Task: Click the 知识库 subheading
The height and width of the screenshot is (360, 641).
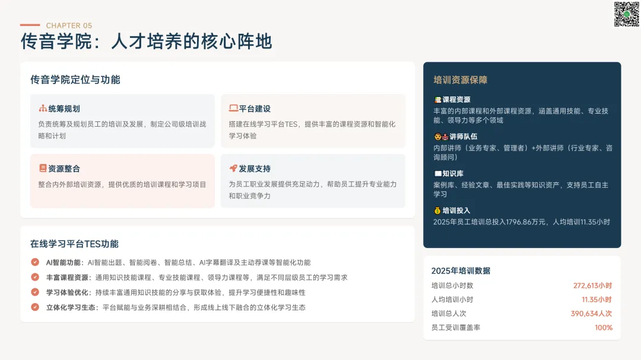Action: click(453, 173)
